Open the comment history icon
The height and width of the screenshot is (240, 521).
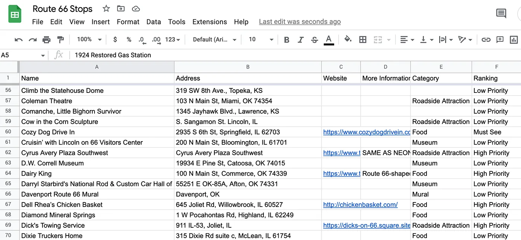501,14
